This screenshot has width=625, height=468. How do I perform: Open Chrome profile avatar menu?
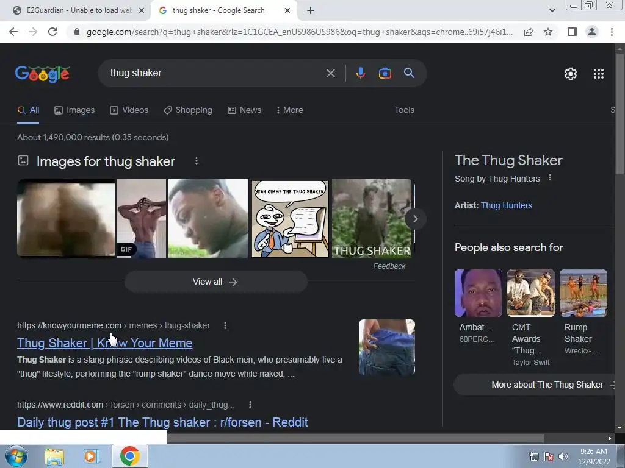coord(592,32)
